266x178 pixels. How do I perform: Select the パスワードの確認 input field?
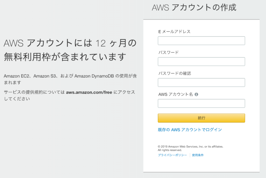(x=201, y=82)
